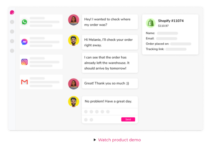211x148 pixels.
Task: Click the Tracking link field
Action: click(176, 49)
